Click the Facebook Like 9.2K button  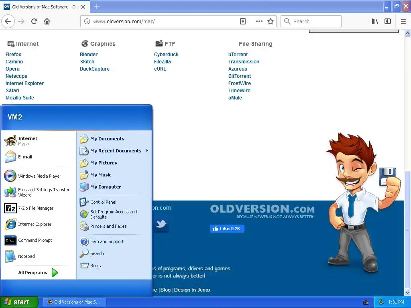tap(227, 229)
